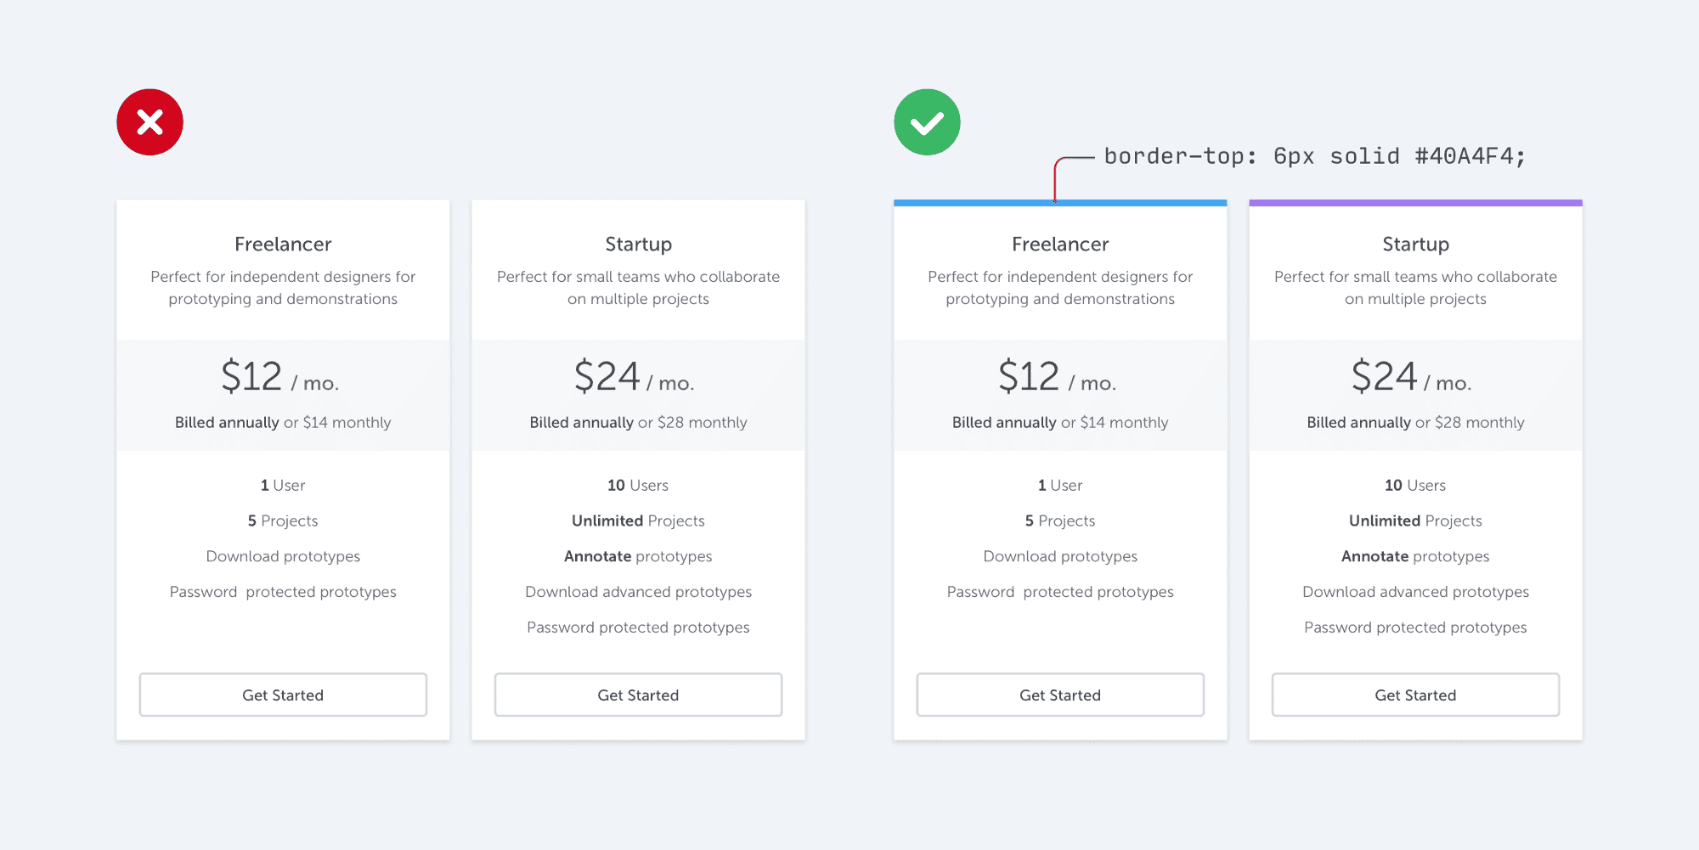Image resolution: width=1699 pixels, height=850 pixels.
Task: Click 'or $28 monthly' text in the borderless Startup card
Action: (x=692, y=423)
